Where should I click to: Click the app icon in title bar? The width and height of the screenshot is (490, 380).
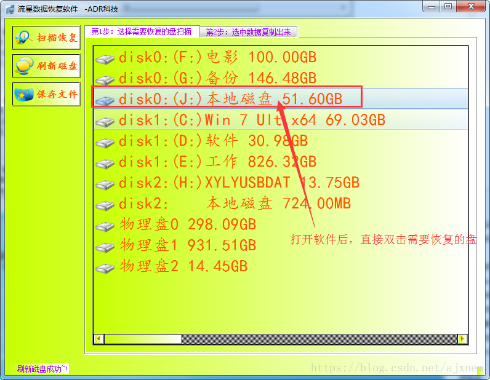pos(10,9)
